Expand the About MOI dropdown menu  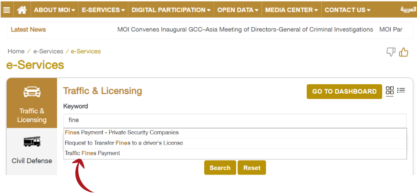(54, 10)
